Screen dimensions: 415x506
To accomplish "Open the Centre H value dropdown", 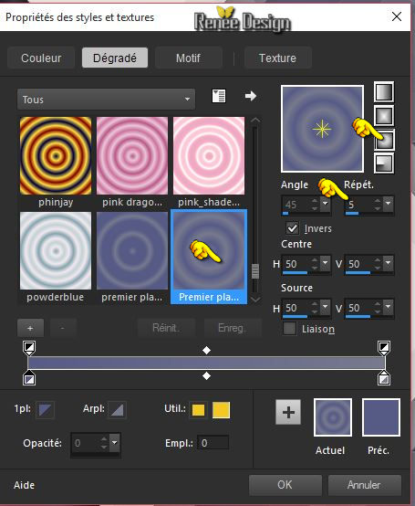I will tap(325, 263).
